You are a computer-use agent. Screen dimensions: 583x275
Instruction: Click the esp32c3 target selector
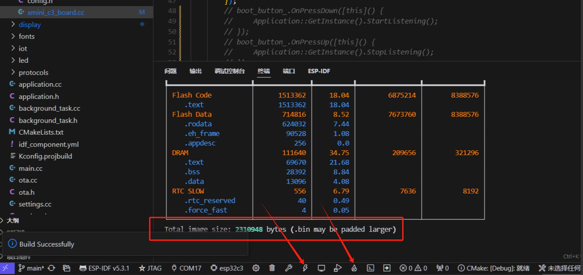tap(227, 268)
